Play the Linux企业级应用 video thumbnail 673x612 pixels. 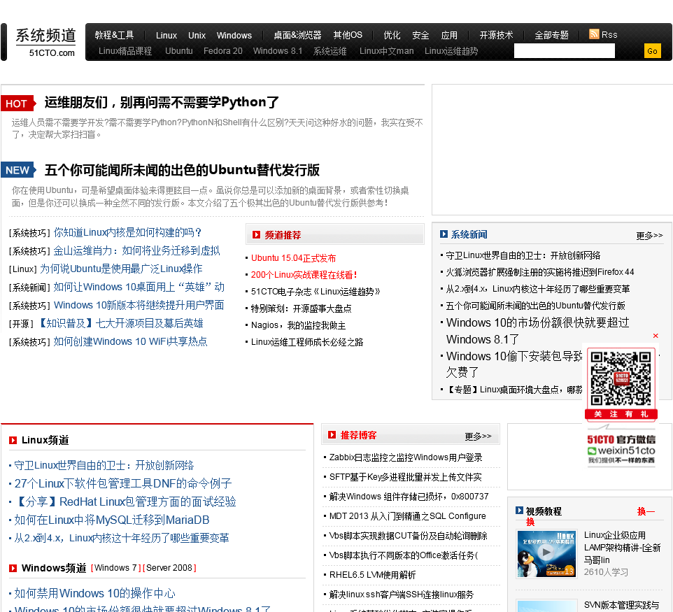pyautogui.click(x=546, y=554)
